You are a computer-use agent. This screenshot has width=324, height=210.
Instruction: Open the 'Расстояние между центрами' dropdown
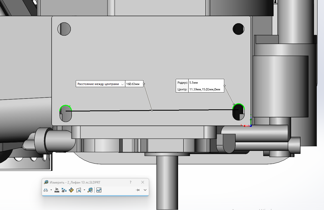(x=122, y=84)
